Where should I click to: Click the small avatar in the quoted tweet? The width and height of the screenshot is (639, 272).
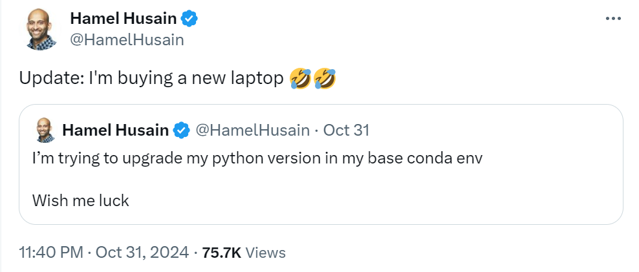point(45,130)
